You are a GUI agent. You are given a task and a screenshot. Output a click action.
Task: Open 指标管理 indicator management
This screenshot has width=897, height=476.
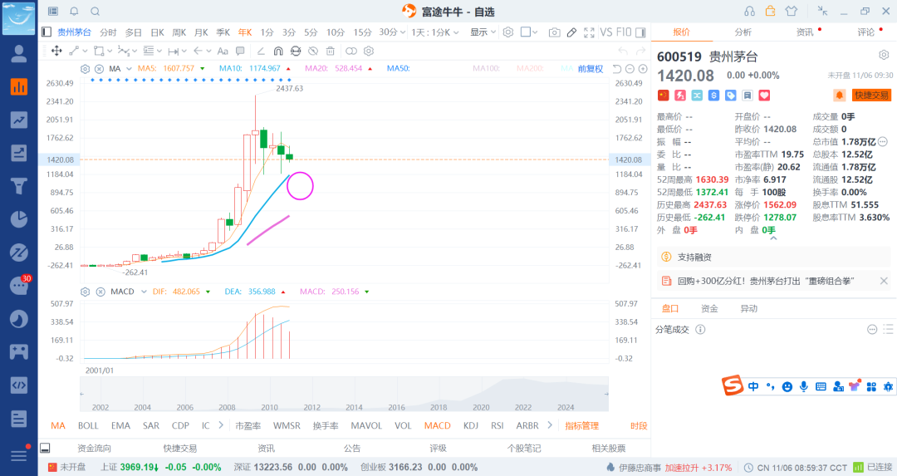coord(581,425)
